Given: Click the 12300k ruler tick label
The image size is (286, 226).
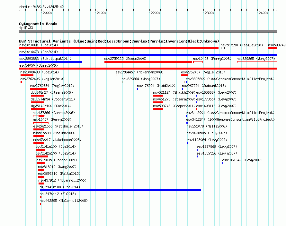Looking at the screenshot, I should (x=209, y=13).
